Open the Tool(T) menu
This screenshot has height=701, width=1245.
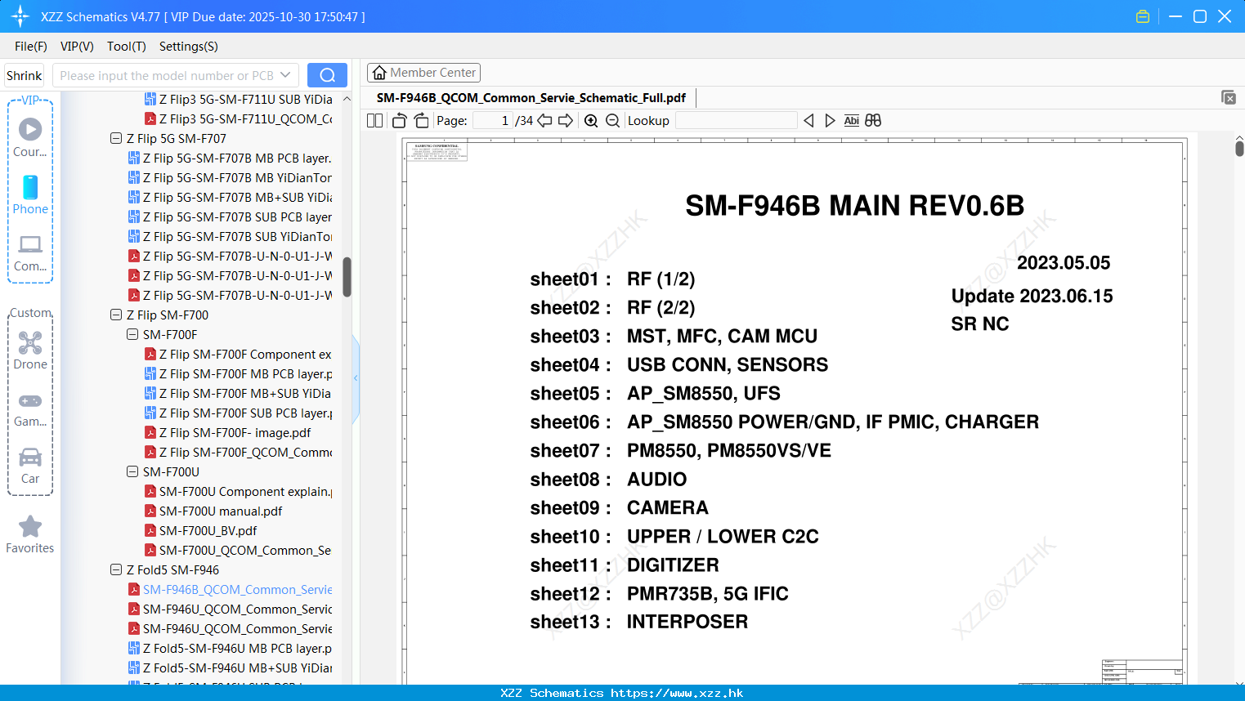click(x=127, y=47)
